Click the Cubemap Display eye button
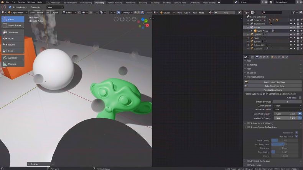 click(x=300, y=114)
